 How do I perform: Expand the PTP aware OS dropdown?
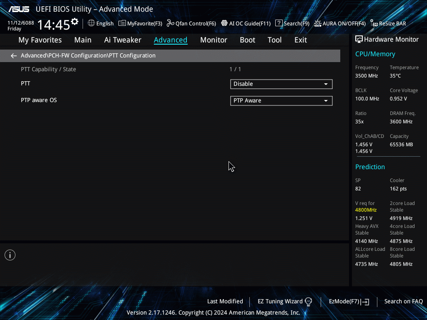tap(281, 100)
